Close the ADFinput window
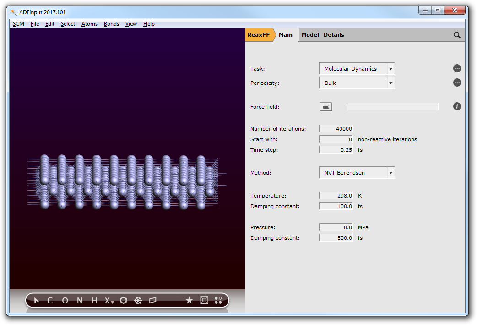Image resolution: width=477 pixels, height=325 pixels. point(455,11)
